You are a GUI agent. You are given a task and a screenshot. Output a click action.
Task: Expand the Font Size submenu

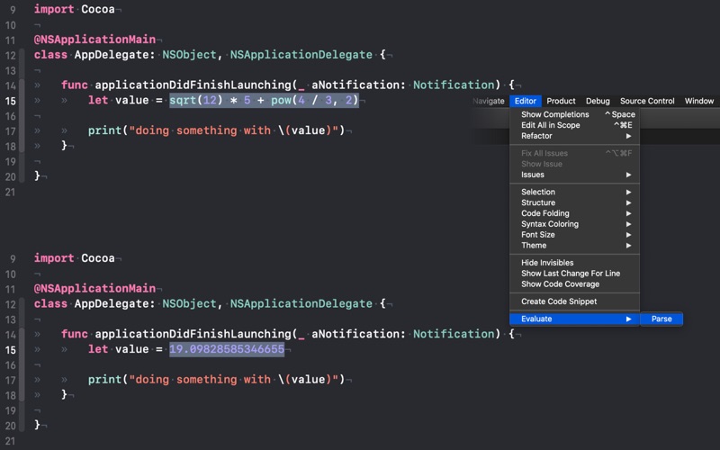574,235
